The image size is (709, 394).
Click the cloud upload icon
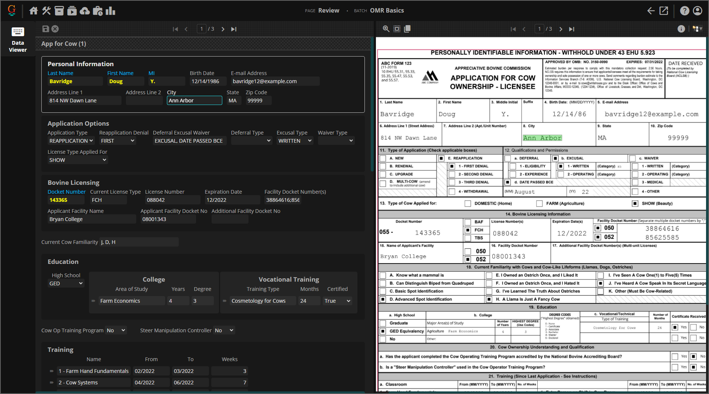point(85,11)
